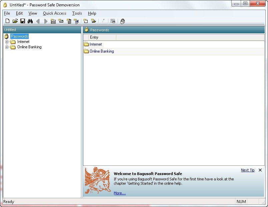
Task: Click the Entry column header
Action: [102, 37]
